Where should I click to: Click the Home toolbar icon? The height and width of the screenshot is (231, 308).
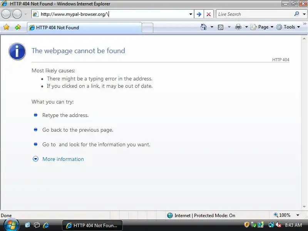click(204, 27)
